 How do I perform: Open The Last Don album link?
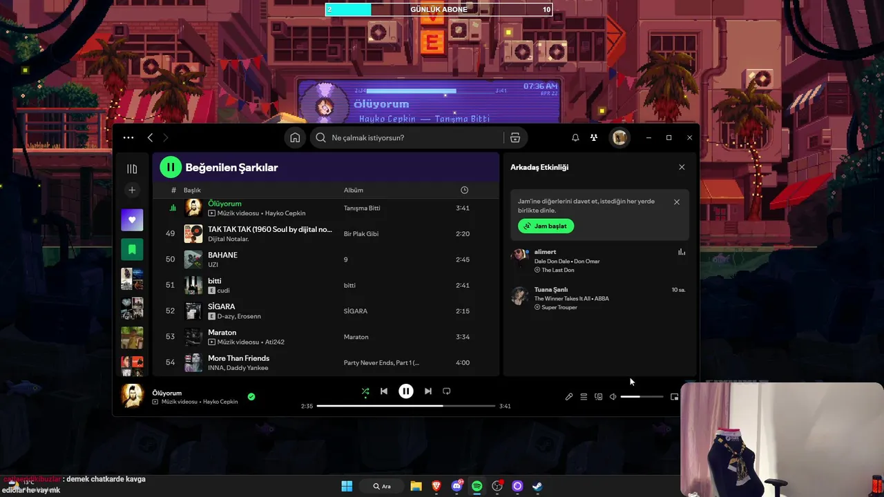(x=558, y=270)
